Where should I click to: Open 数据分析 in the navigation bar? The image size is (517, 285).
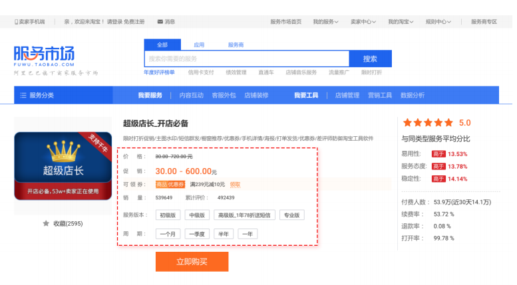(413, 96)
